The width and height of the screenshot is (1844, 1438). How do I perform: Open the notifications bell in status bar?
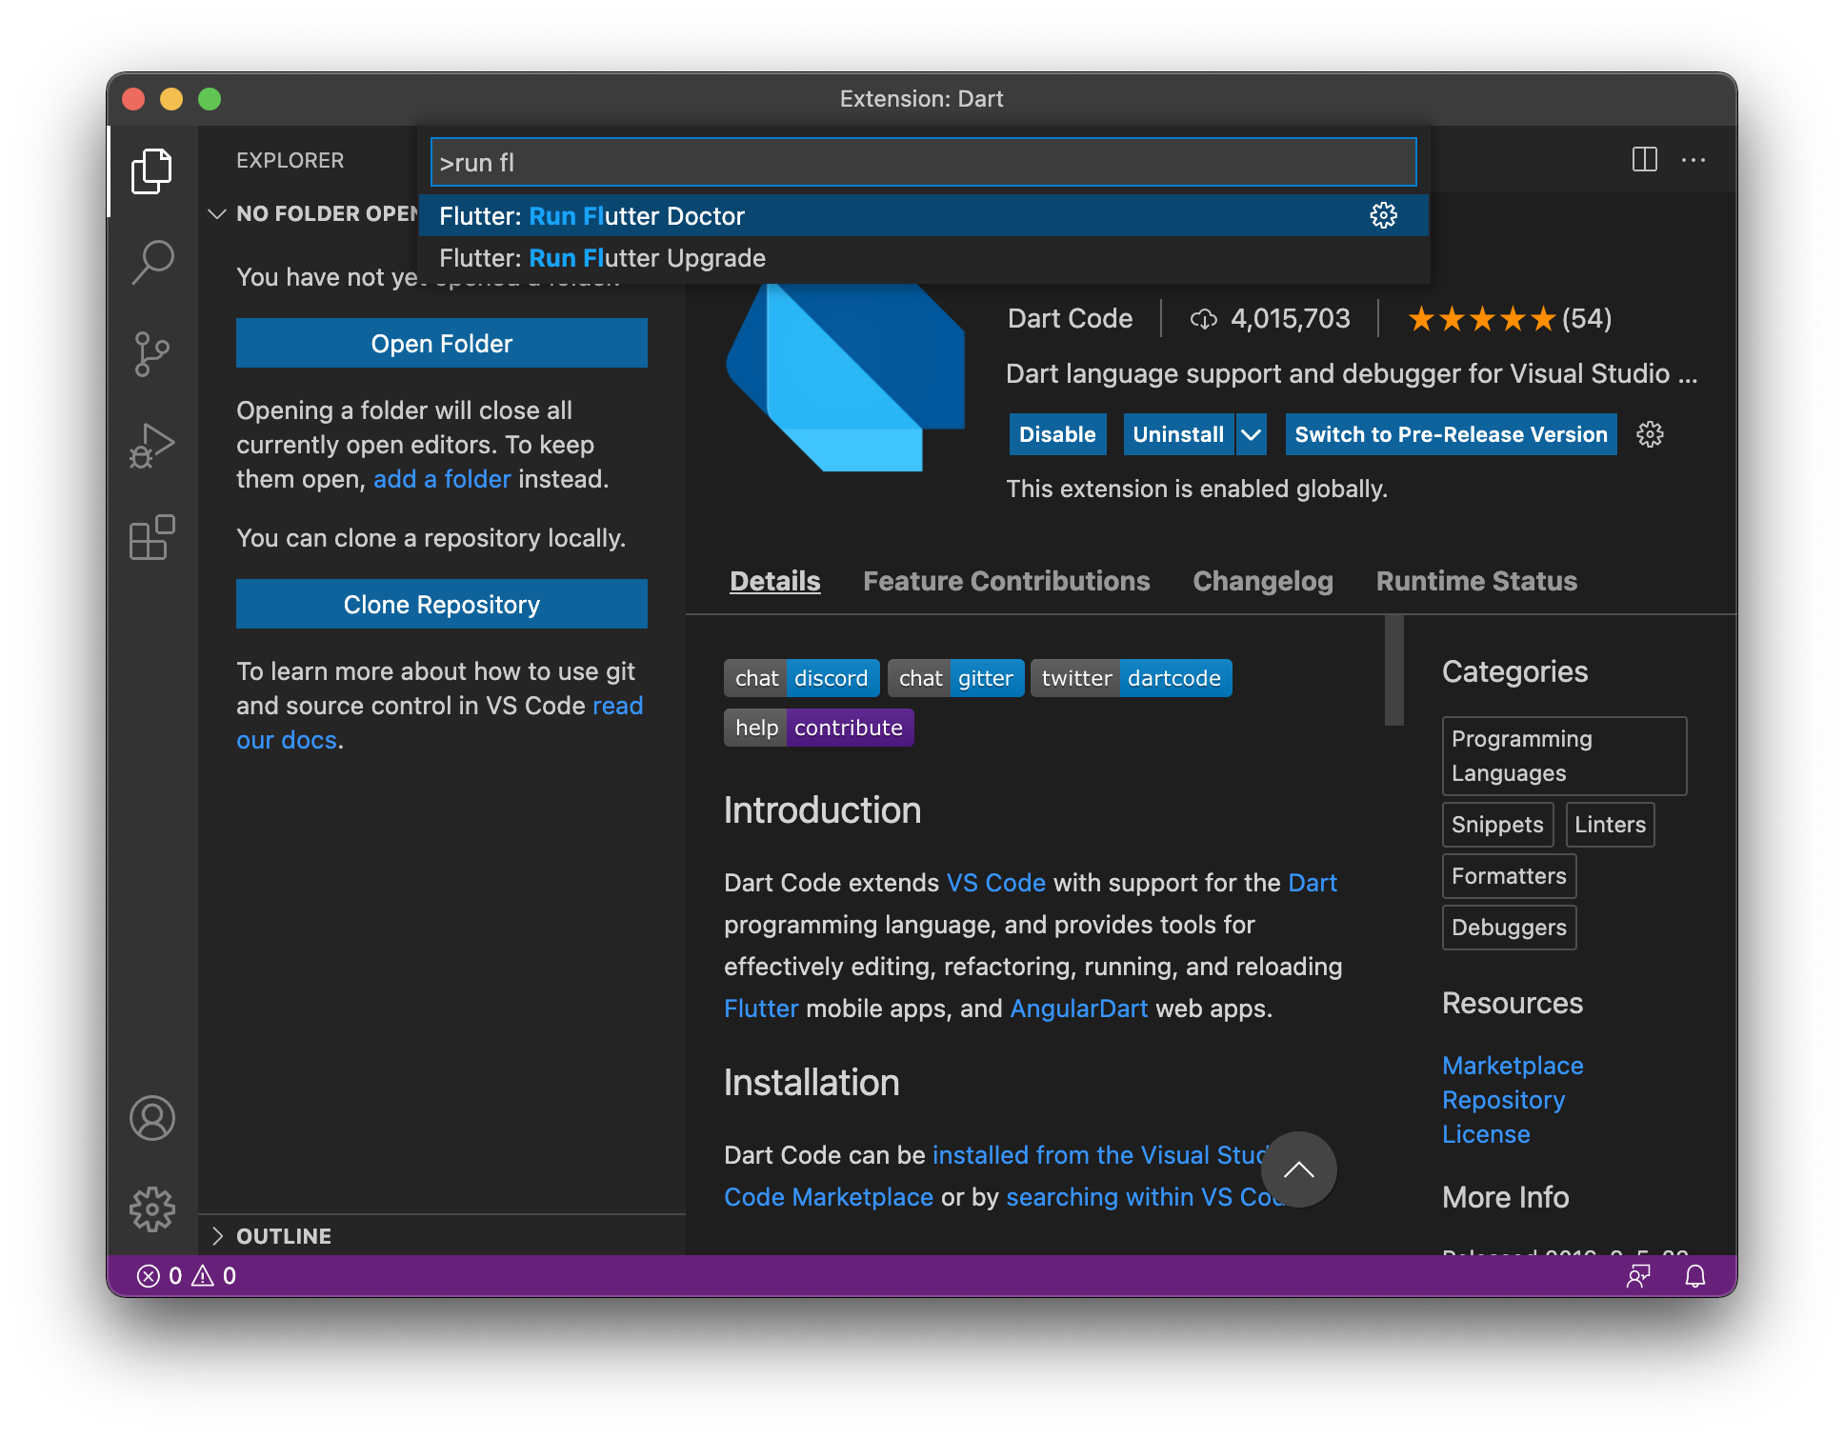tap(1694, 1276)
